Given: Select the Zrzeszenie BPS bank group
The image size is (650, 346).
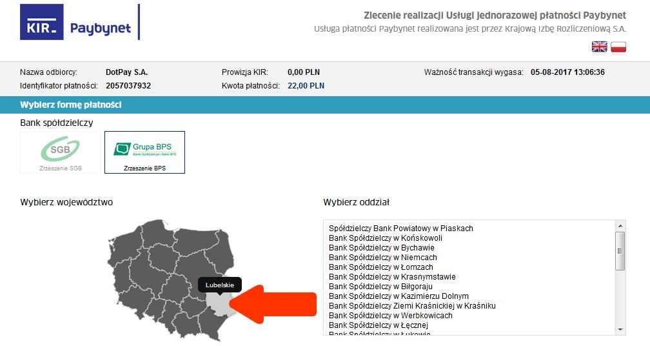Looking at the screenshot, I should click(x=144, y=152).
